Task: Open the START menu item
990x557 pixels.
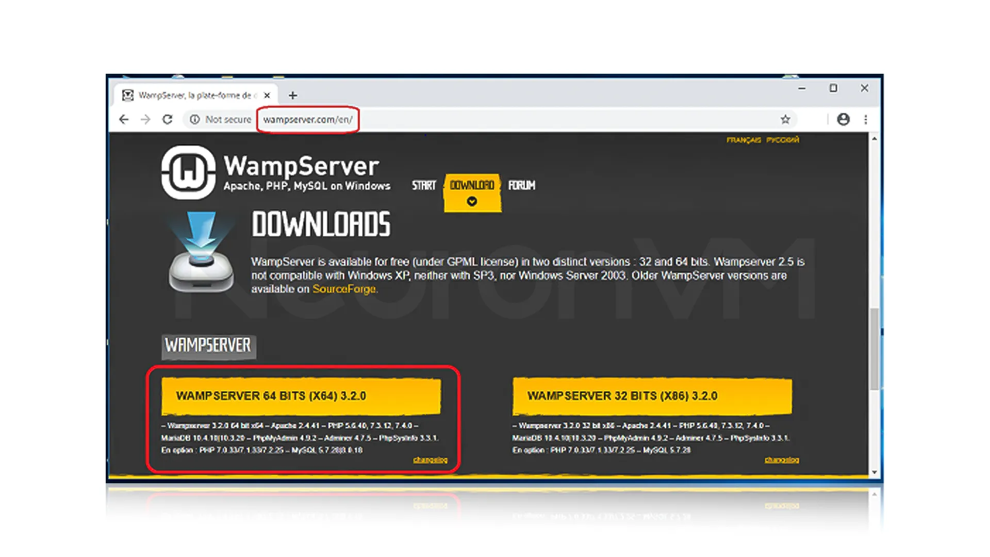Action: coord(424,186)
